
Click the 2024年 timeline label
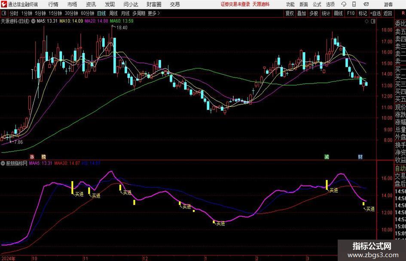tap(8, 258)
